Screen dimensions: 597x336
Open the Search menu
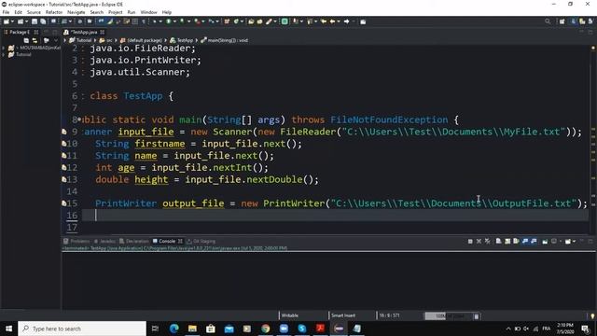[x=97, y=12]
